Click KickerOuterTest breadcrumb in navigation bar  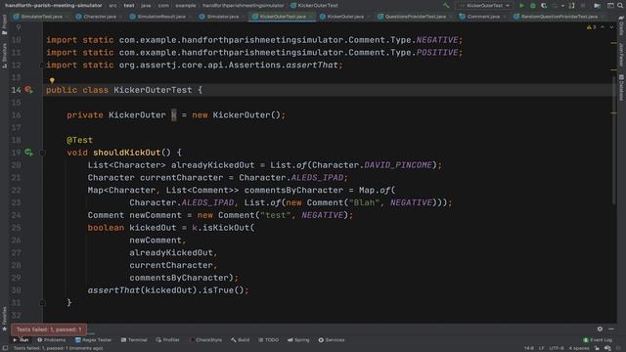click(315, 6)
